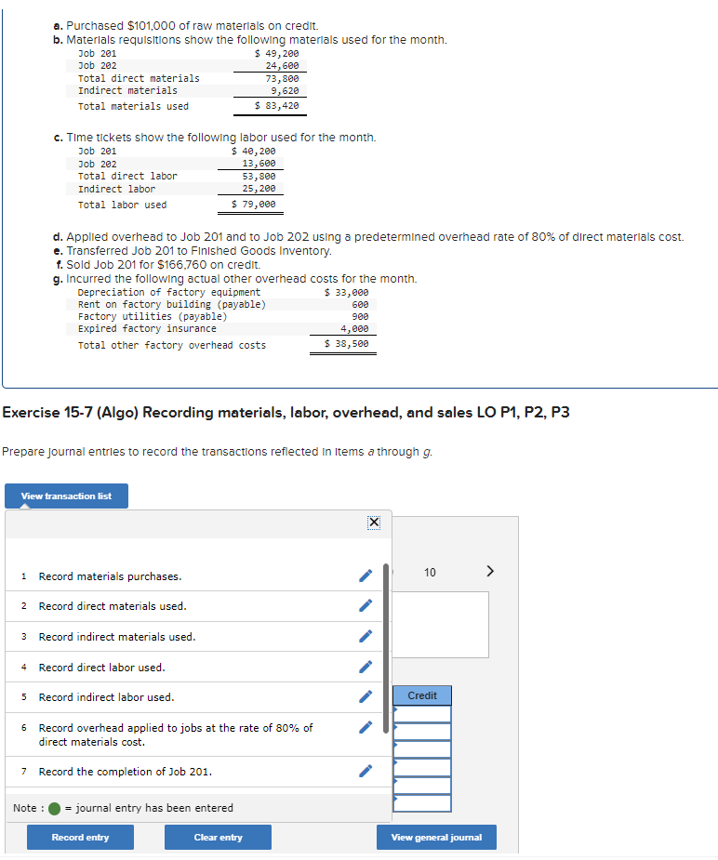
Task: Edit the overhead applied to jobs entry
Action: (x=366, y=727)
